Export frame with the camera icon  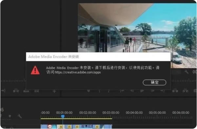tap(195, 90)
